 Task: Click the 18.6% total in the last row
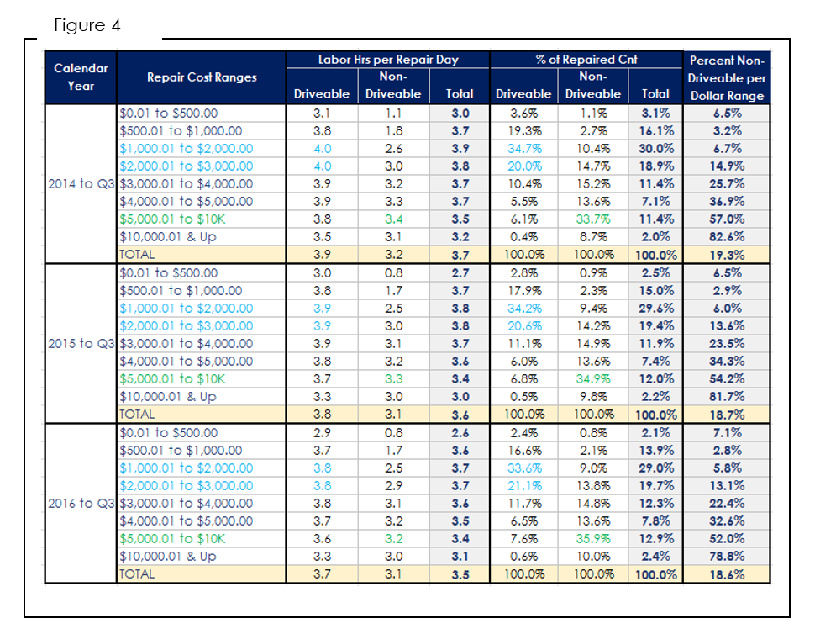pyautogui.click(x=727, y=574)
